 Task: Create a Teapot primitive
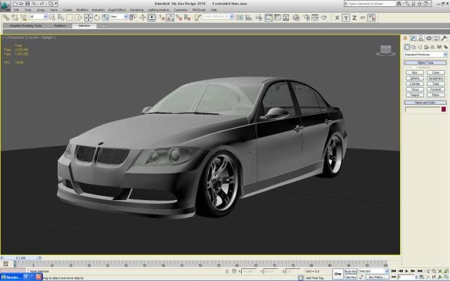pos(415,95)
